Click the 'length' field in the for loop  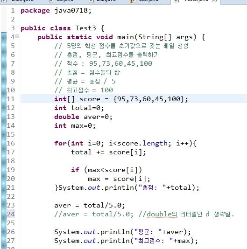click(155, 144)
